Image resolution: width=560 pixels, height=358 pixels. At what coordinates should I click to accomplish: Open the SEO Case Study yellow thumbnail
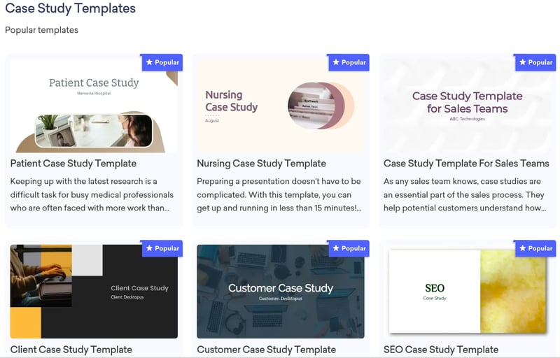click(x=467, y=294)
